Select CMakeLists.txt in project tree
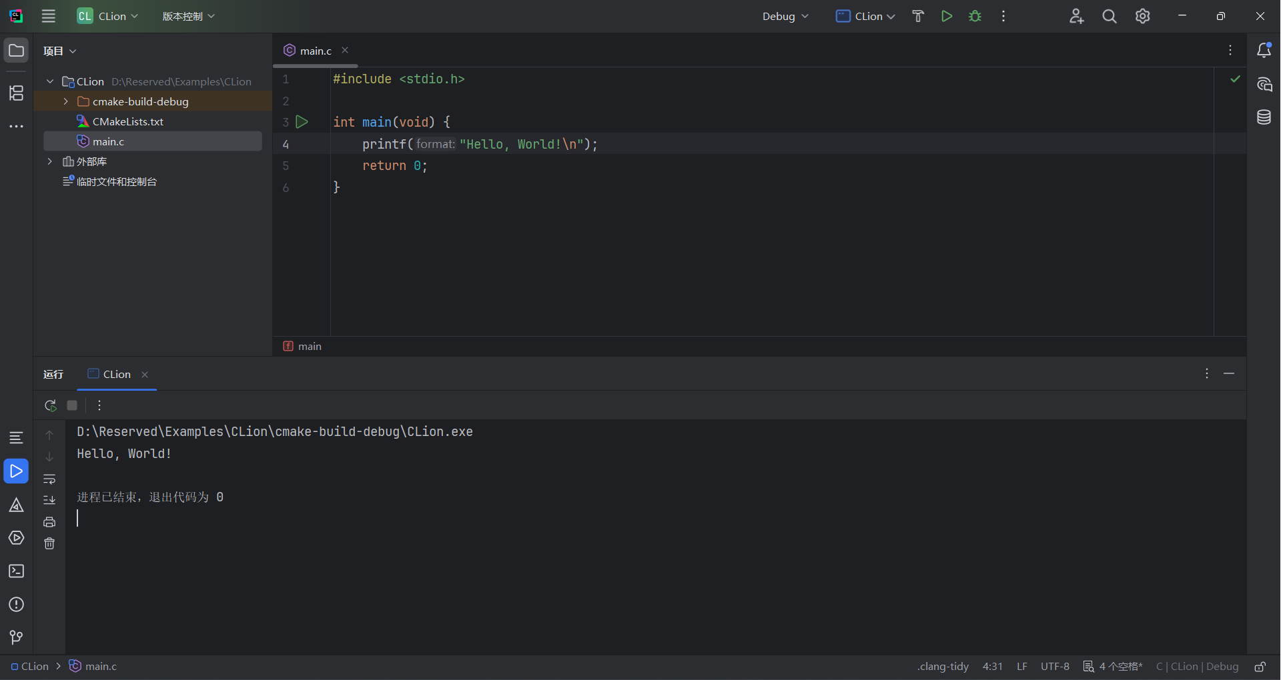Image resolution: width=1281 pixels, height=680 pixels. point(127,121)
